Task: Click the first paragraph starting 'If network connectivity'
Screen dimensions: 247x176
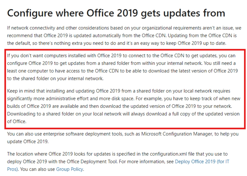Action: 124,36
